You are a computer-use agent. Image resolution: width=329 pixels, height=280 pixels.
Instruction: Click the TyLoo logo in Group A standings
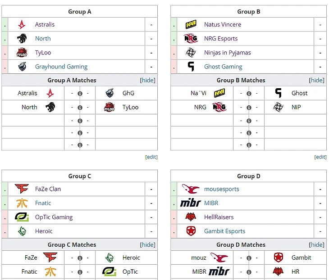(x=22, y=53)
